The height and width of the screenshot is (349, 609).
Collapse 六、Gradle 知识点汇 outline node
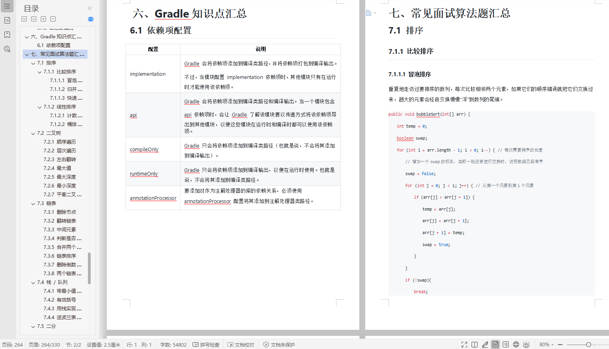click(27, 37)
